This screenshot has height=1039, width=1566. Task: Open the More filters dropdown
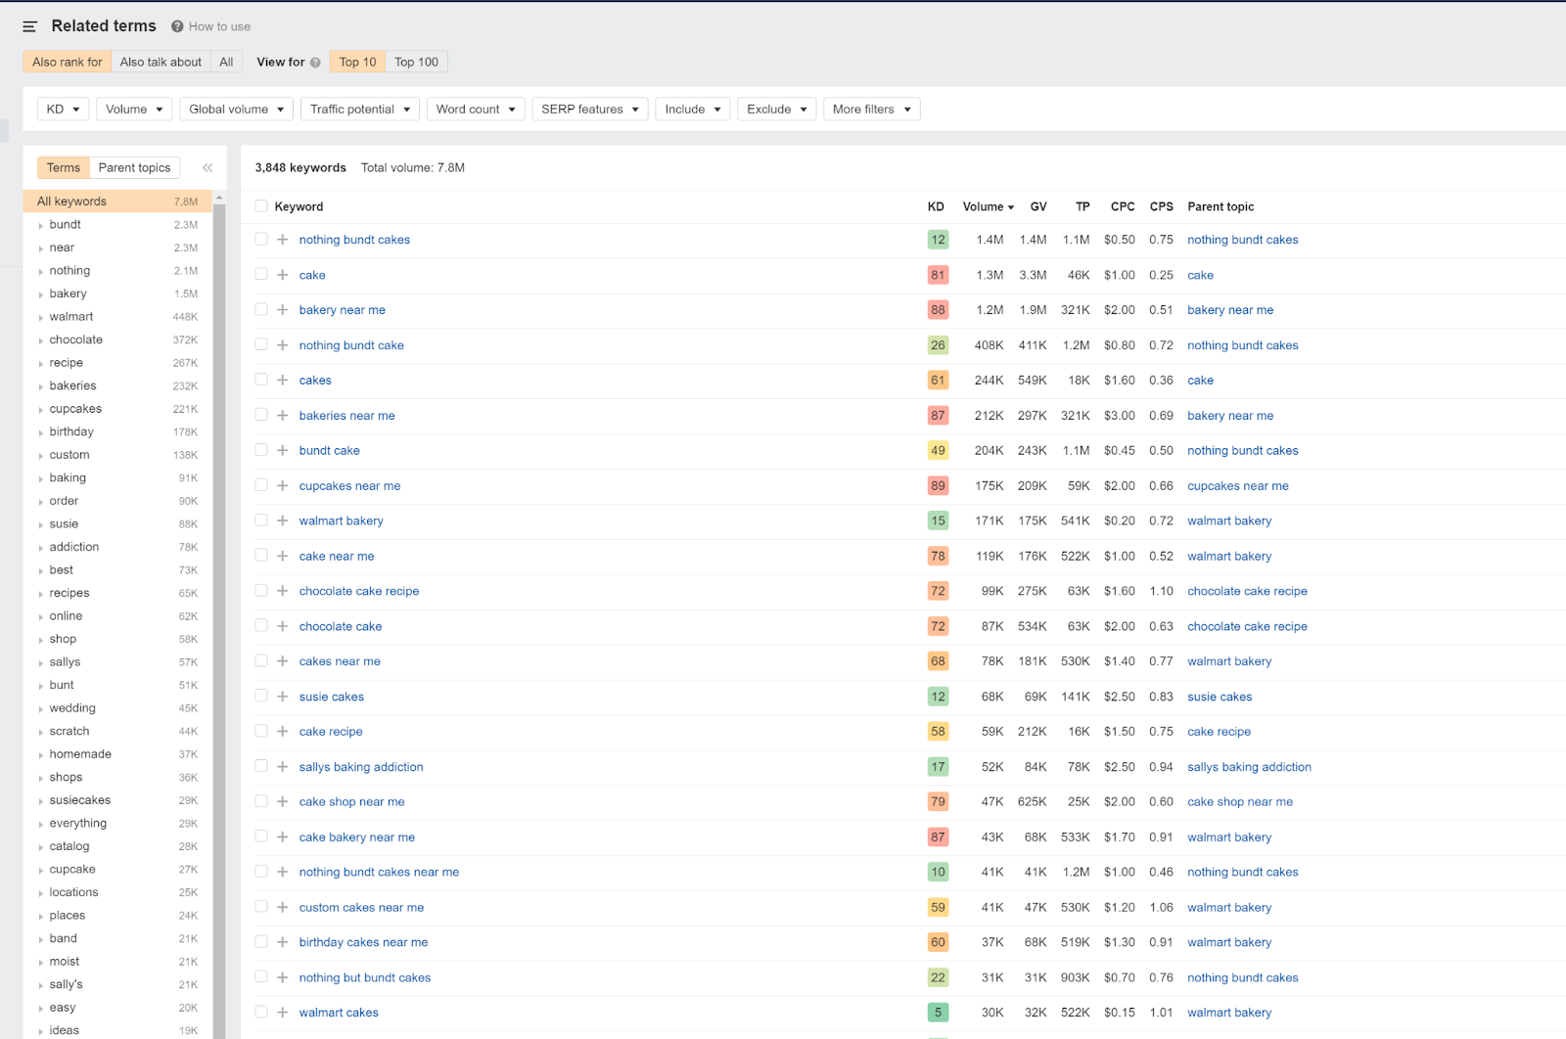tap(872, 110)
